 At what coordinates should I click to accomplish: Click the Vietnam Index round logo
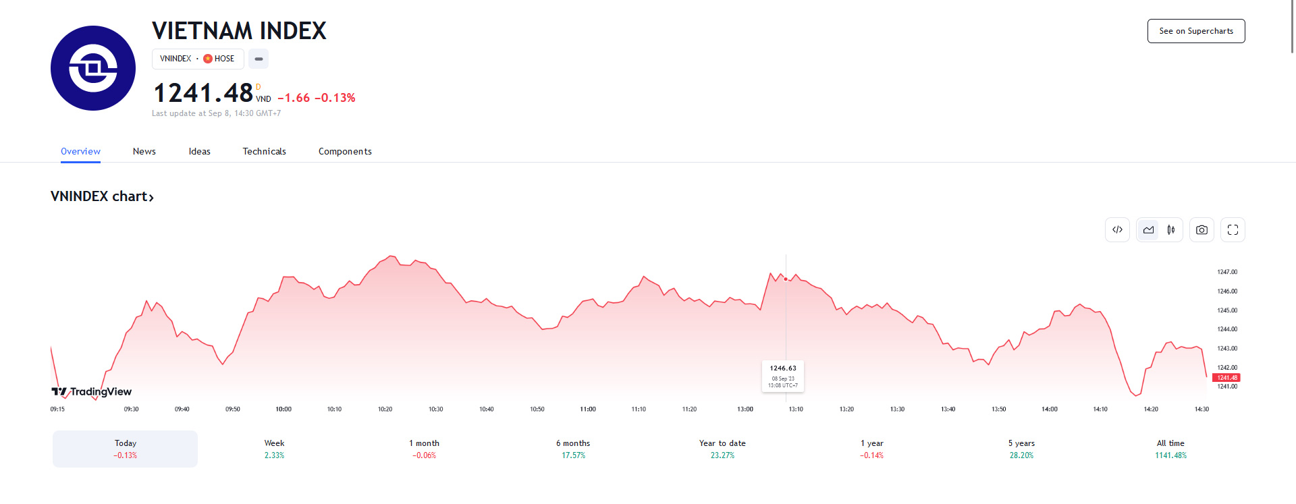[93, 68]
